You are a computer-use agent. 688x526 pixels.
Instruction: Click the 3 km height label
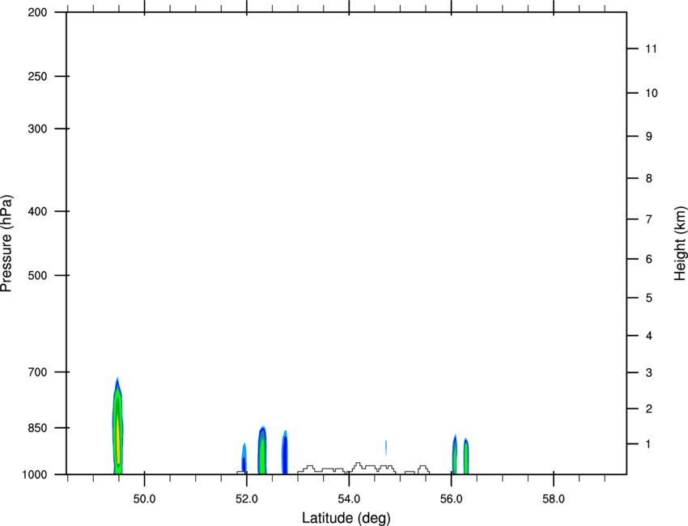648,373
